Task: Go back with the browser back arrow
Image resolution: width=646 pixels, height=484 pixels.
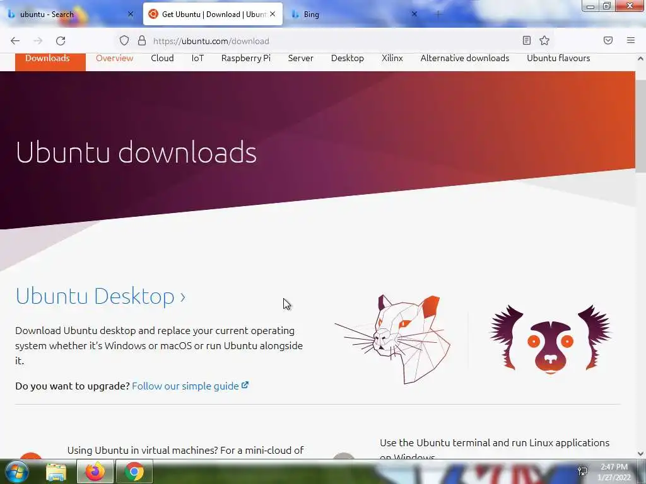Action: tap(15, 41)
